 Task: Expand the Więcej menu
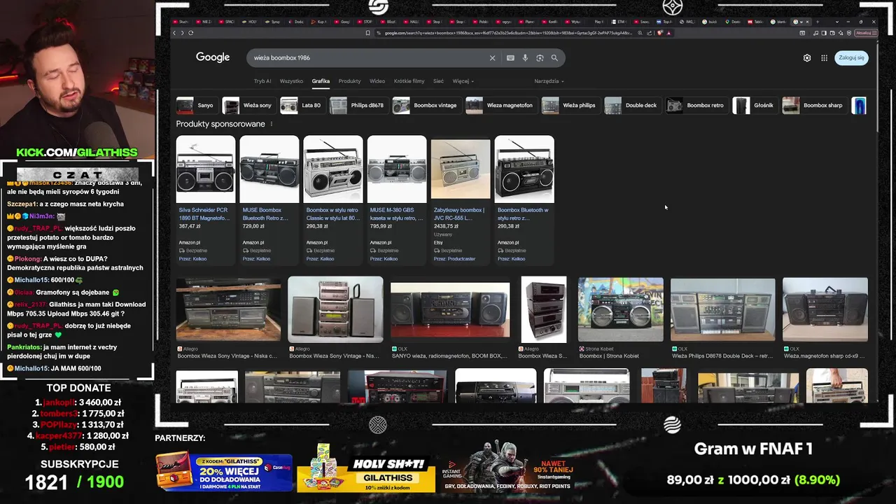[463, 81]
